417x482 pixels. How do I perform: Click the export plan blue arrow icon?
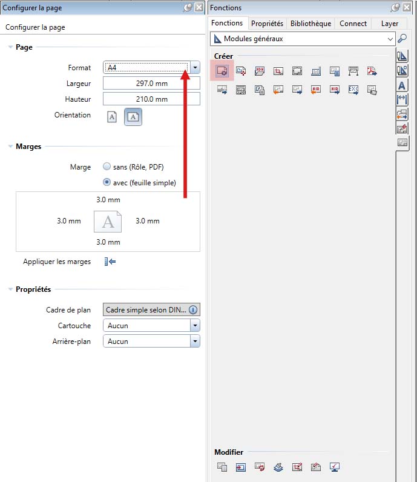[x=297, y=90]
